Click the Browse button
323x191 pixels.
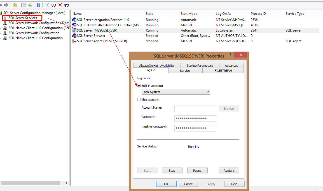(x=229, y=109)
